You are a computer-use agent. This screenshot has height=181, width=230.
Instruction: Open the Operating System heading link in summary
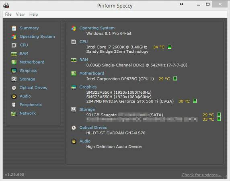(x=97, y=28)
